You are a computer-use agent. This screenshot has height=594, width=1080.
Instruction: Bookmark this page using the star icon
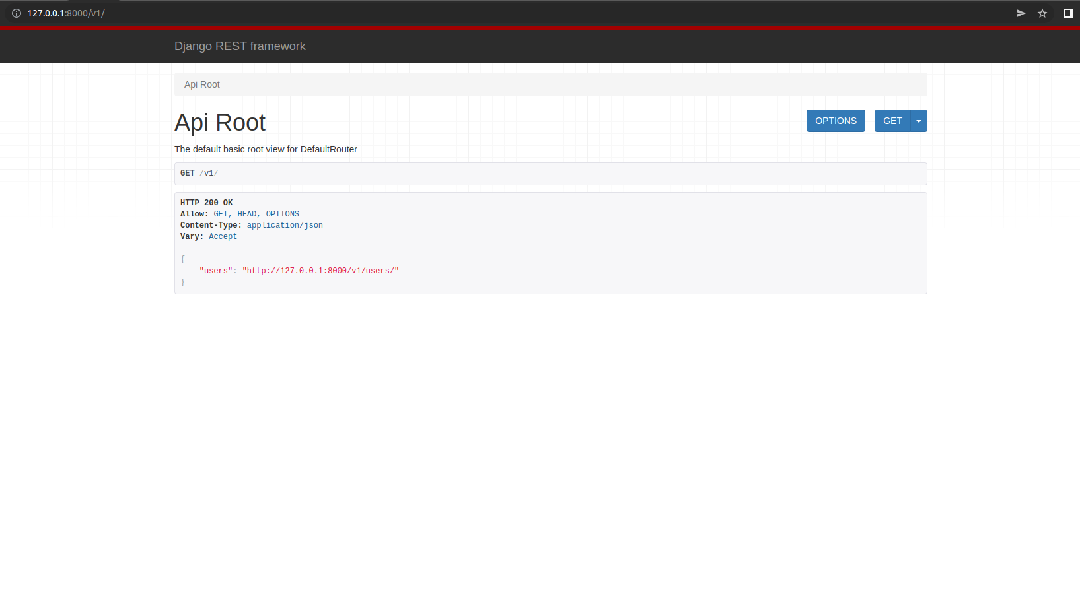(x=1042, y=13)
